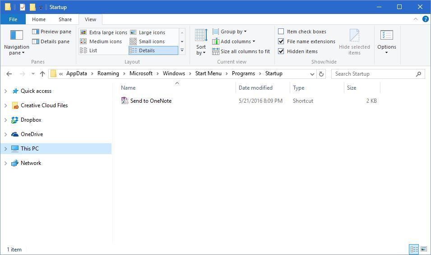431x255 pixels.
Task: Expand the OneDrive tree node
Action: click(5, 134)
